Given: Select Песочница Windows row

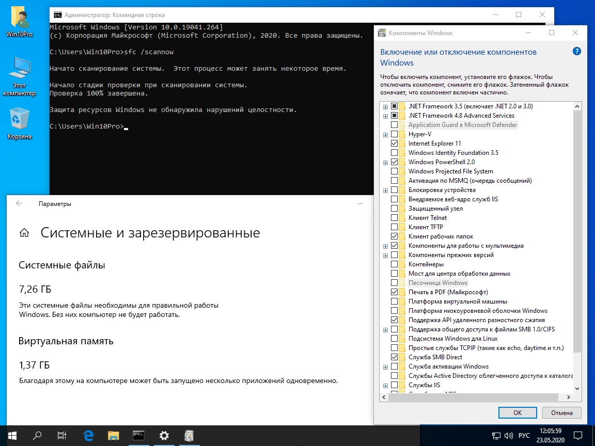Looking at the screenshot, I should point(438,282).
